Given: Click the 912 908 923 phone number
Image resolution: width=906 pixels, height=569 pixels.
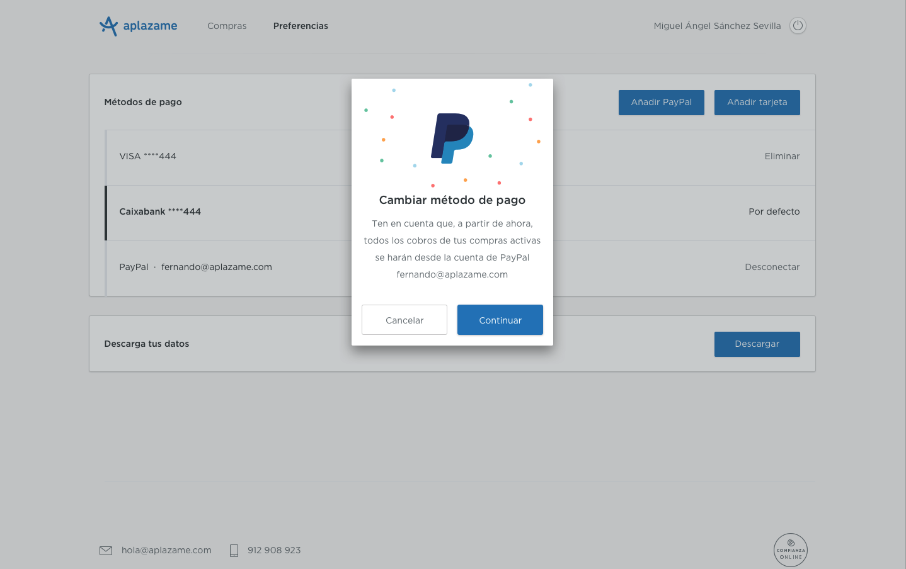Looking at the screenshot, I should click(274, 550).
